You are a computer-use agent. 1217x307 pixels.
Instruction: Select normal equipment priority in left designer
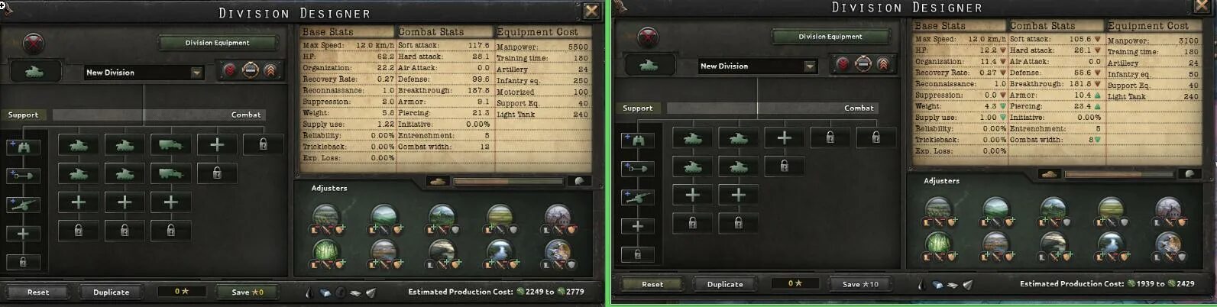[251, 70]
